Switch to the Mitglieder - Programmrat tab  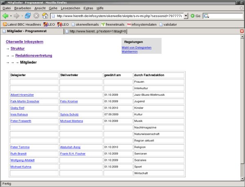(32, 31)
